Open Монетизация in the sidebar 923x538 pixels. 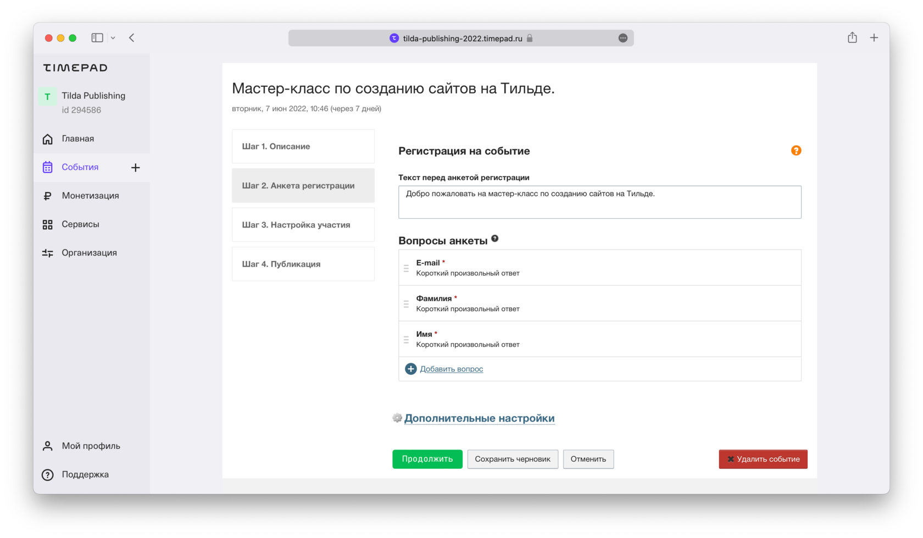pyautogui.click(x=91, y=196)
